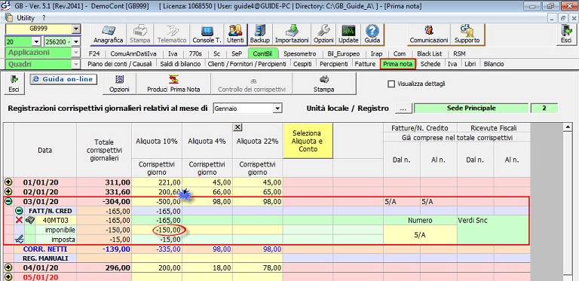Open the Comunicazioni icon

tap(429, 35)
